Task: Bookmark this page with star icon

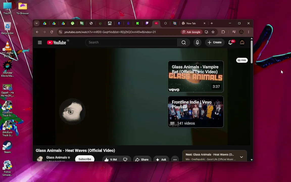Action: (x=213, y=32)
